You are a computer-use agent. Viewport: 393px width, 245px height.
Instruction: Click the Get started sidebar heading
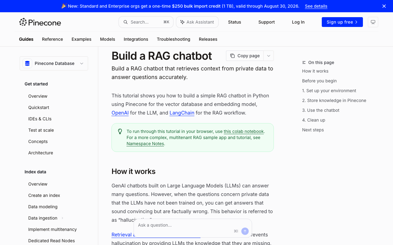point(36,84)
